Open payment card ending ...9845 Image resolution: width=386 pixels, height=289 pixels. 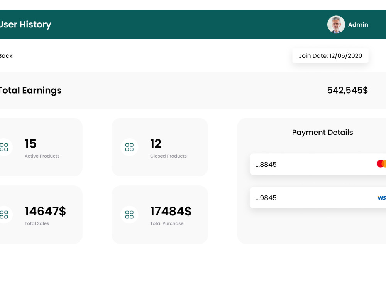pyautogui.click(x=318, y=198)
